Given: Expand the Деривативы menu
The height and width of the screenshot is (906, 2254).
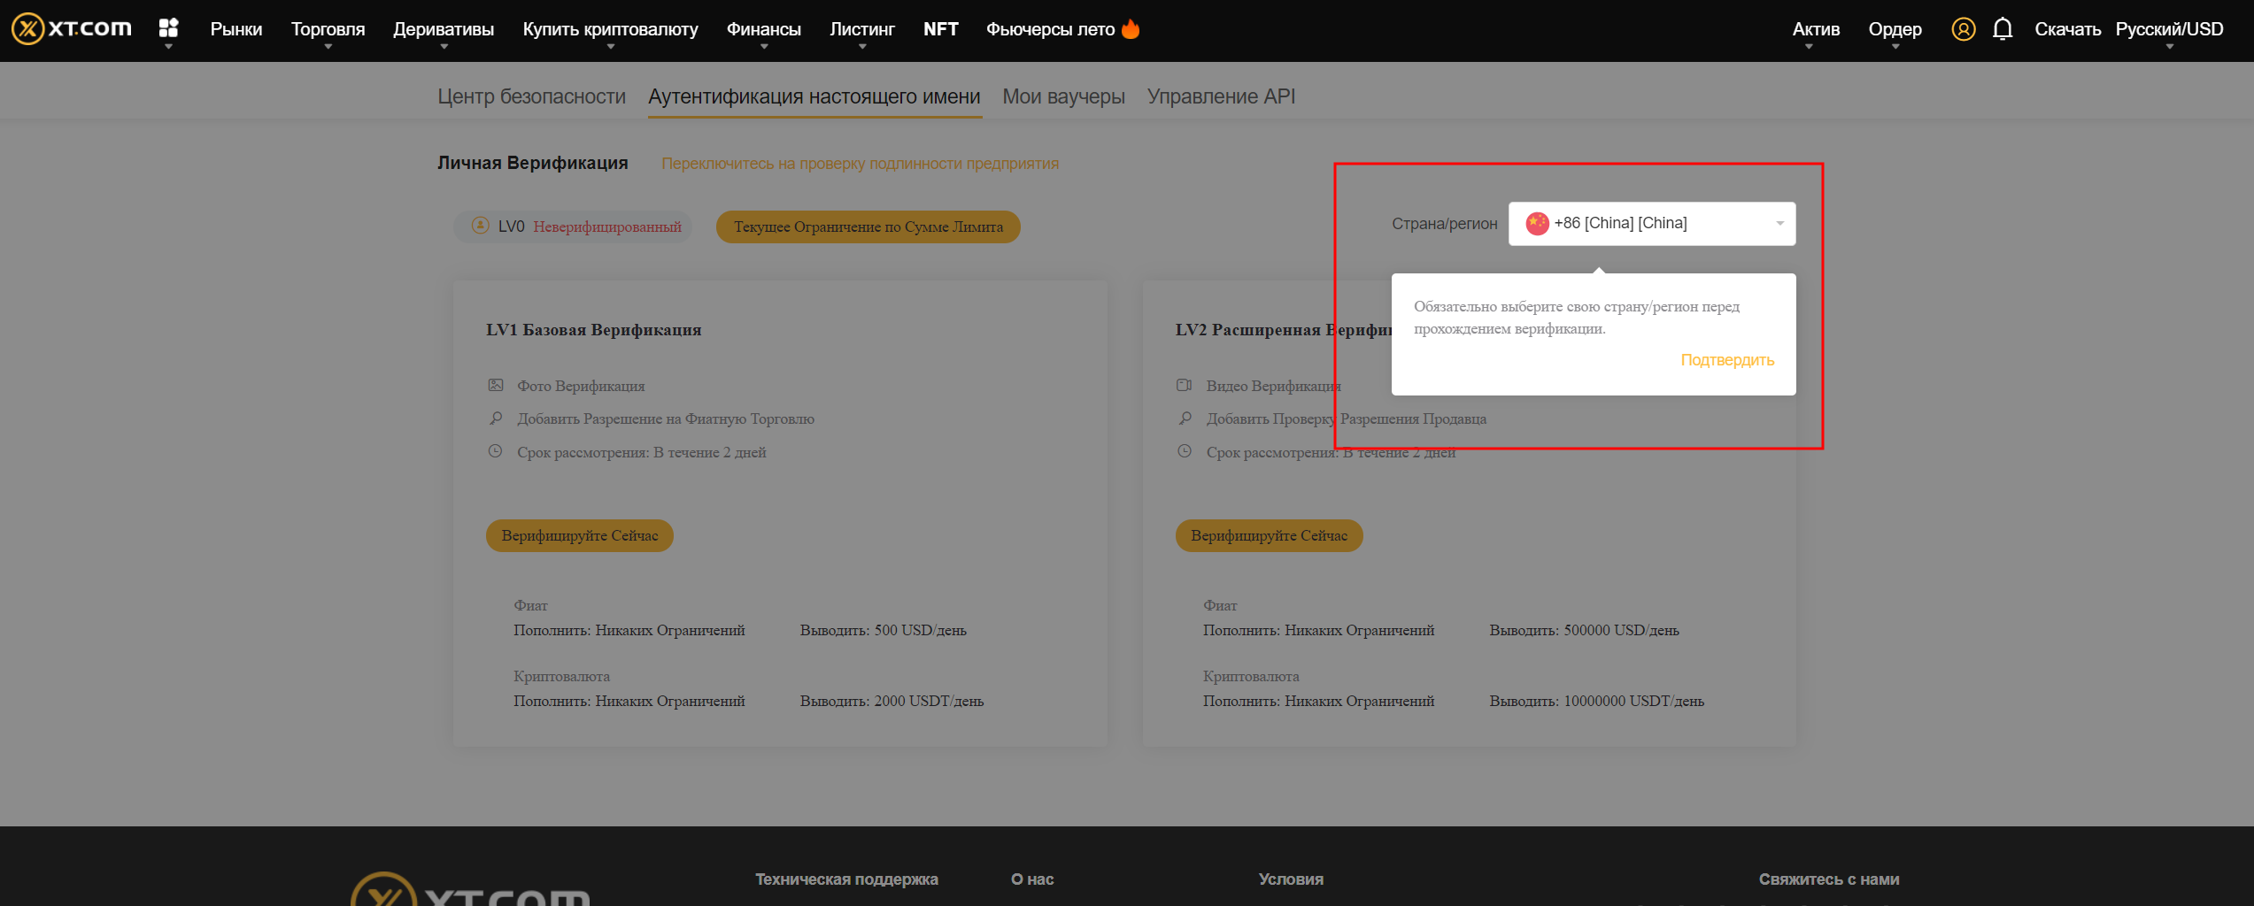Looking at the screenshot, I should [x=444, y=29].
